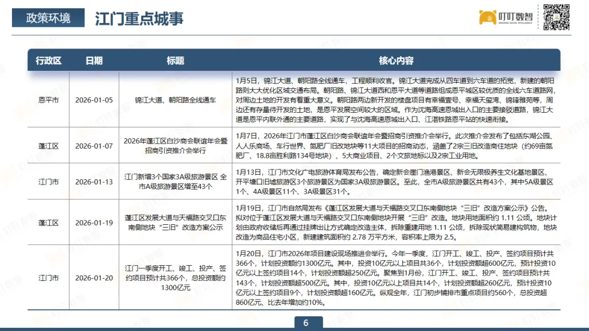This screenshot has width=589, height=331.
Task: Click title 2026年蓬江区白沙商会联谊年会
Action: 176,146
